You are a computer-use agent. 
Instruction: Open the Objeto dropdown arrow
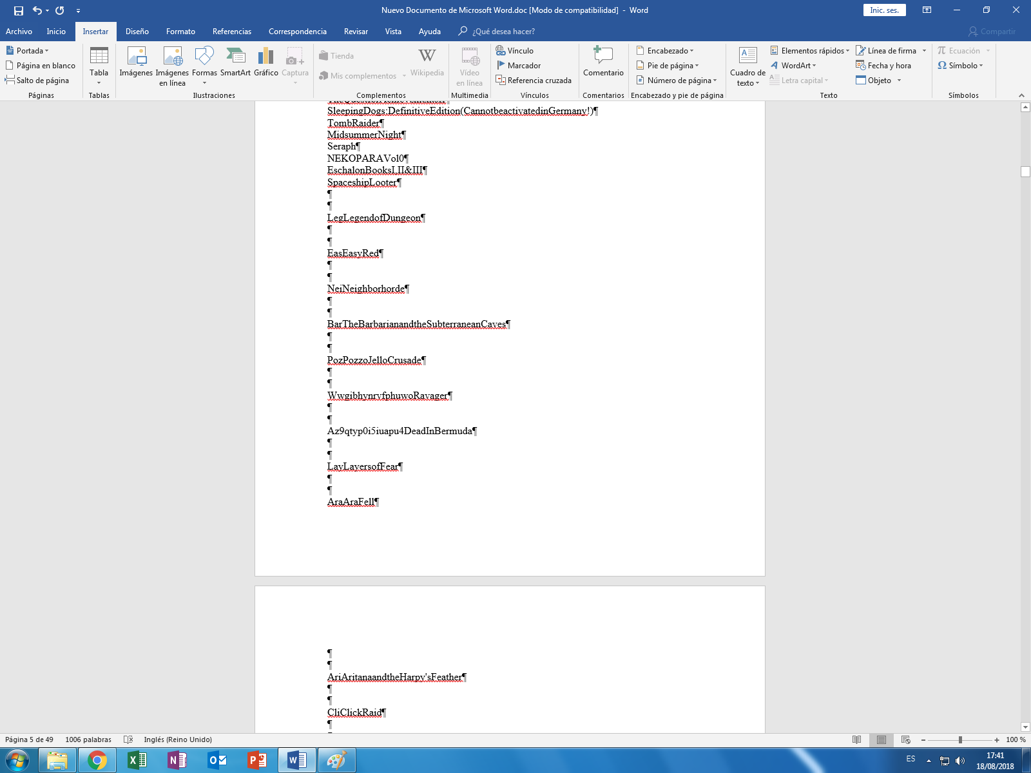coord(899,81)
